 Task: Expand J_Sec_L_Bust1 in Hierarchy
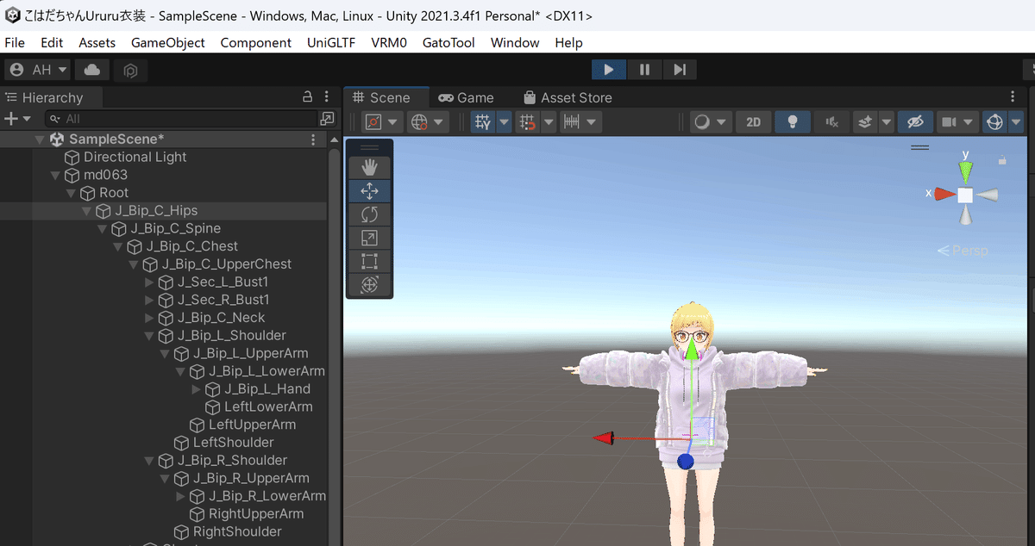[x=149, y=282]
